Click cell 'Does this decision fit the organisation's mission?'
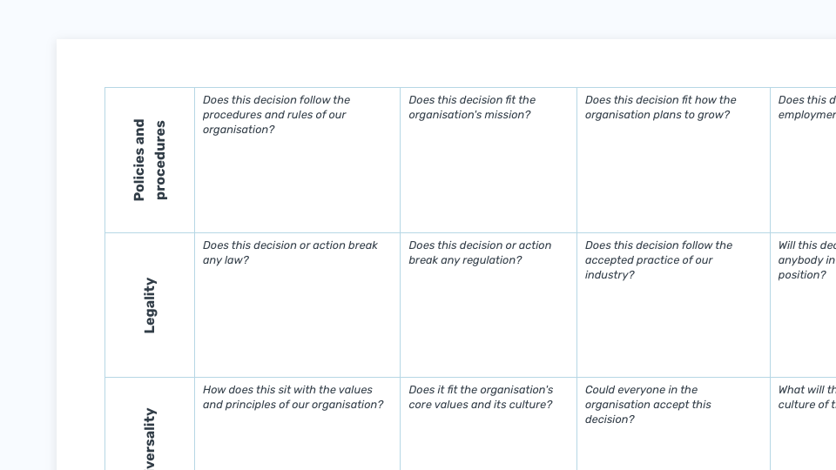836x470 pixels. pyautogui.click(x=489, y=160)
